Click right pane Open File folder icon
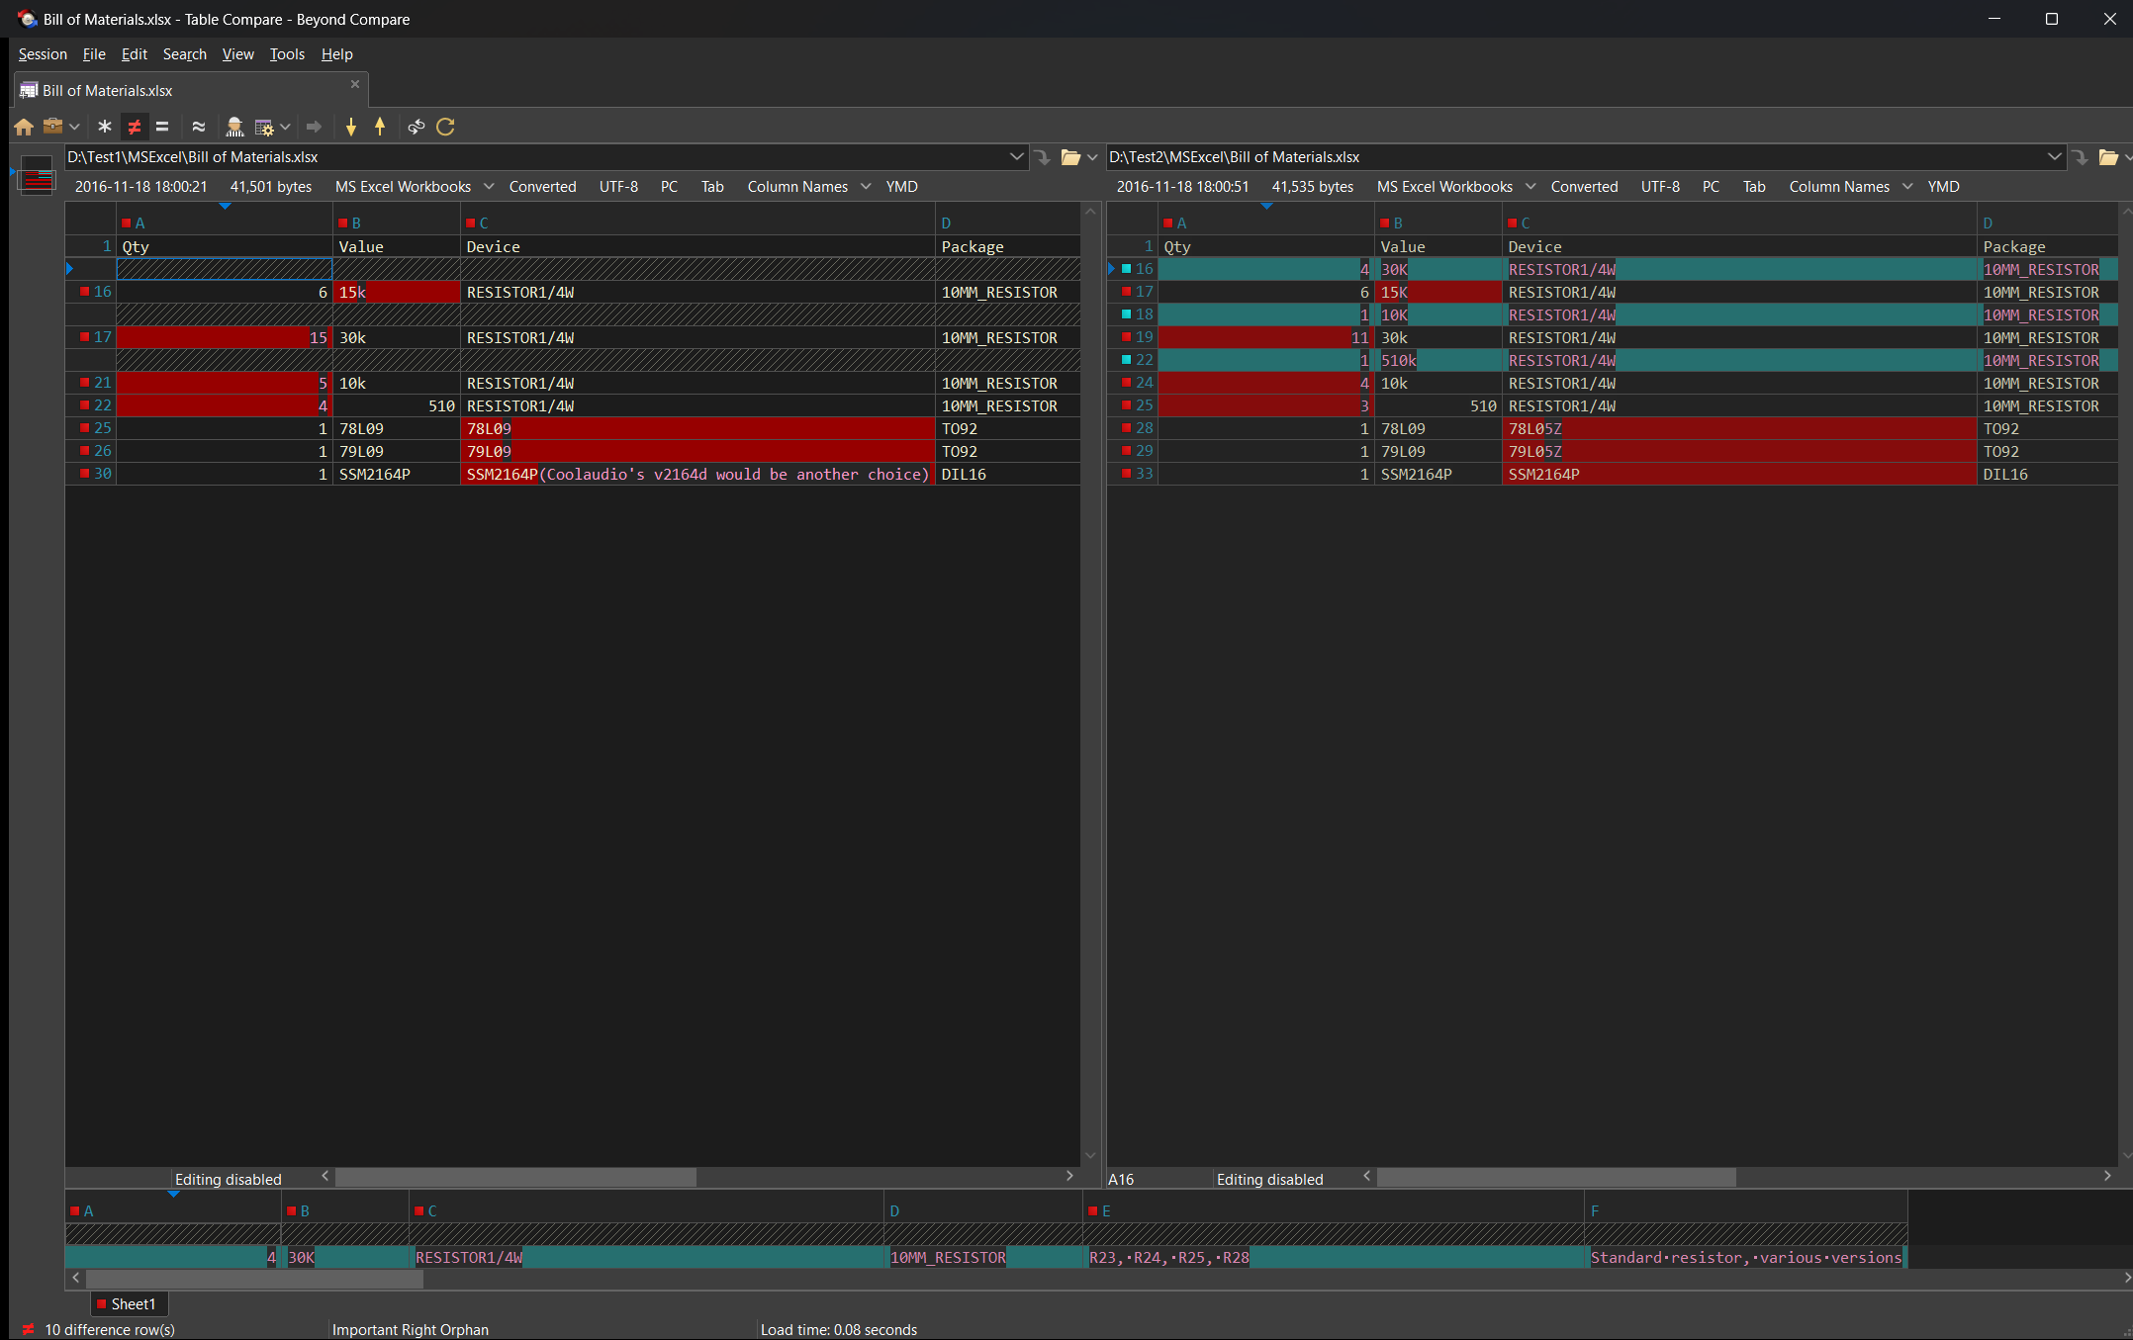Image resolution: width=2133 pixels, height=1340 pixels. point(2108,157)
